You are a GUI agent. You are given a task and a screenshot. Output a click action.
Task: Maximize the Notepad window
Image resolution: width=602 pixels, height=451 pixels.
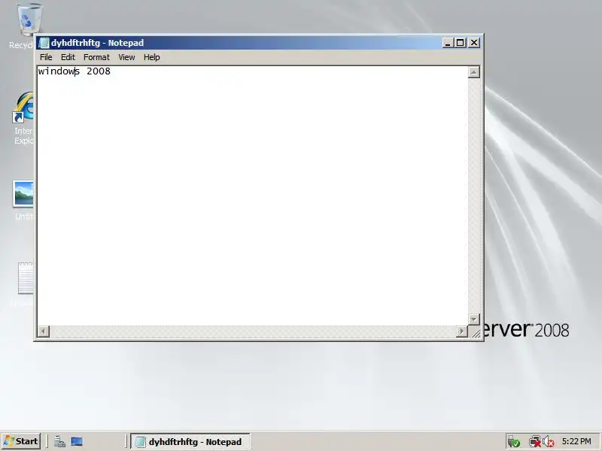pos(460,43)
